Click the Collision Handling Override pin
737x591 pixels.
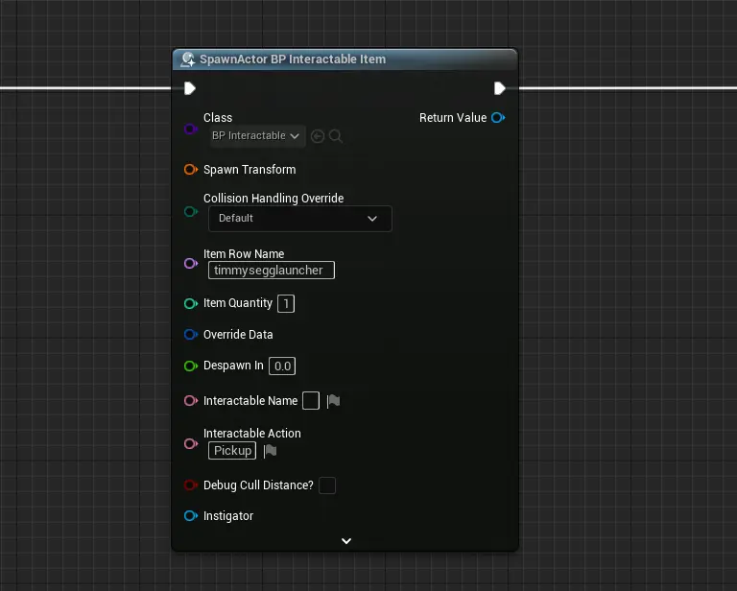190,211
